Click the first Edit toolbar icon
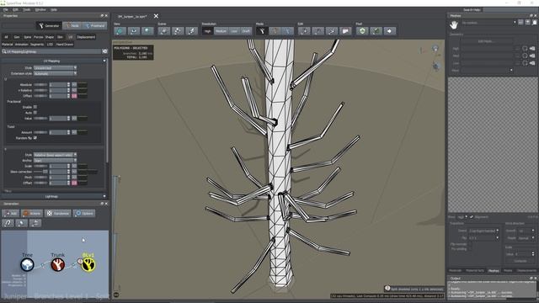The height and width of the screenshot is (303, 539). (x=304, y=31)
